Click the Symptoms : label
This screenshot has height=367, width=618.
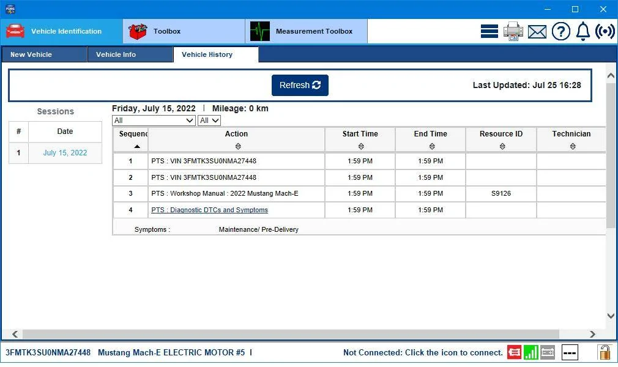152,229
